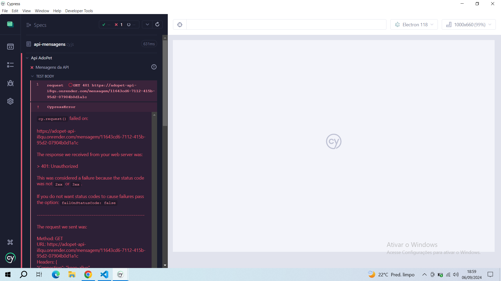This screenshot has width=501, height=281.
Task: Click the project logo at sidebar top
Action: tap(10, 24)
